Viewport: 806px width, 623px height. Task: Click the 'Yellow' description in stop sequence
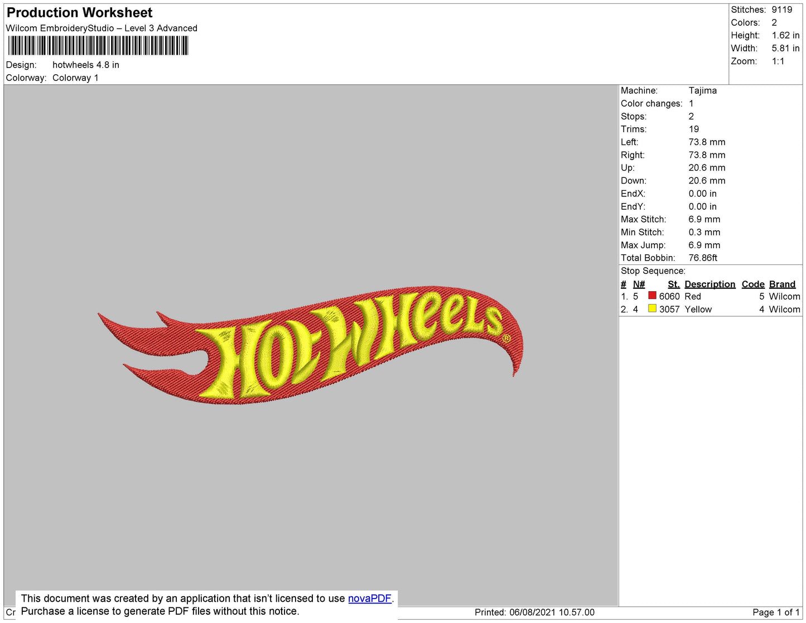pyautogui.click(x=698, y=310)
